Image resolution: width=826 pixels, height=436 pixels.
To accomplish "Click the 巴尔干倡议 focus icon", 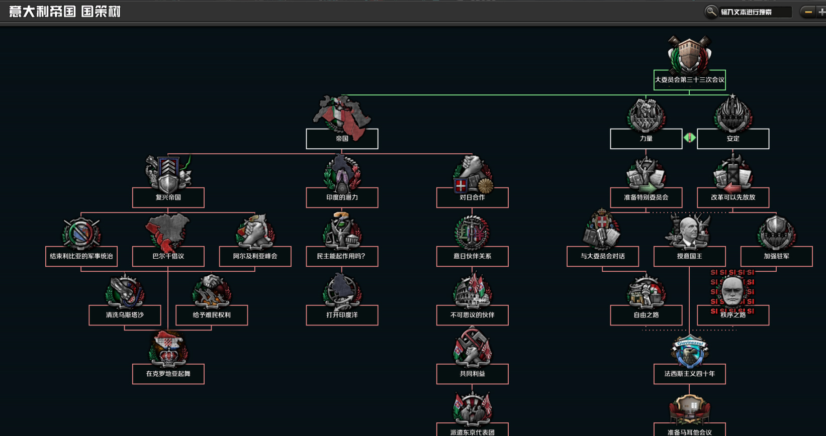I will [x=168, y=232].
